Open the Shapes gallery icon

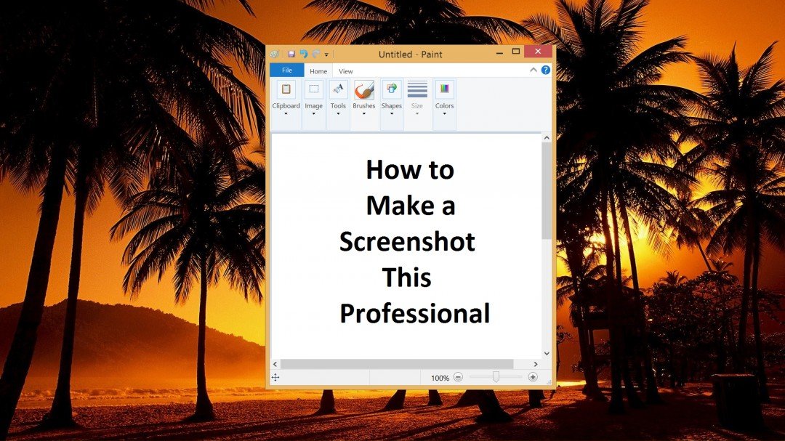(391, 88)
